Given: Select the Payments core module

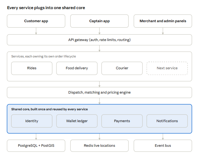Looking at the screenshot, I should (122, 121).
